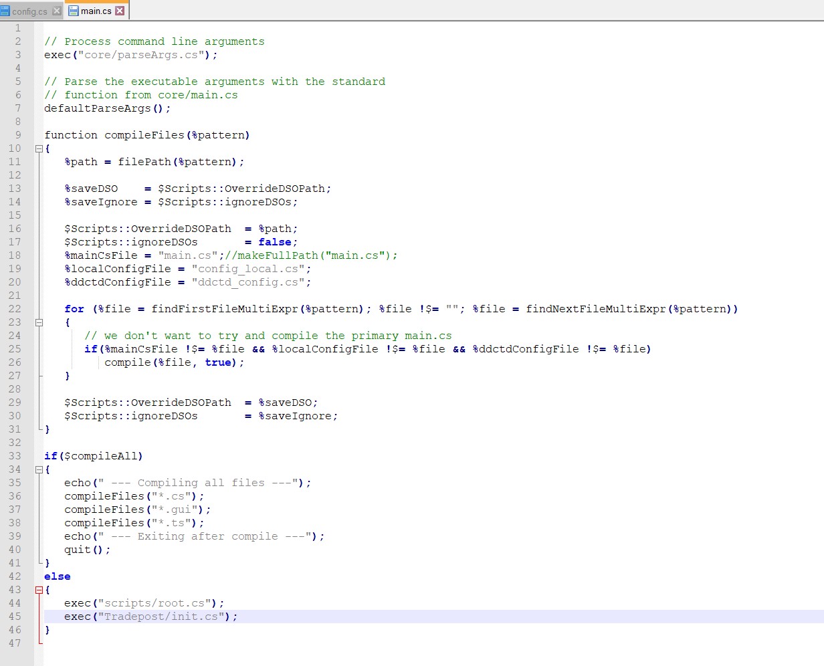Click line number 45 in the margin
The width and height of the screenshot is (824, 666).
click(x=15, y=617)
